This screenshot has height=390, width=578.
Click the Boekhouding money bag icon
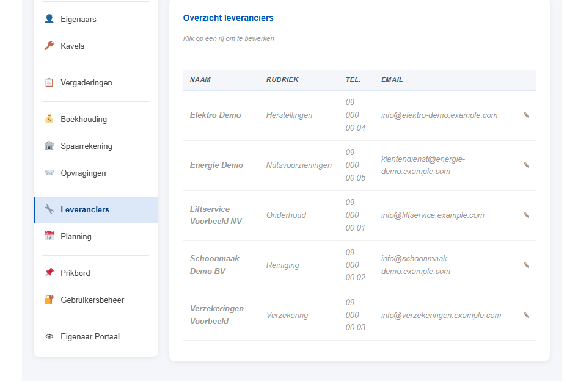49,119
